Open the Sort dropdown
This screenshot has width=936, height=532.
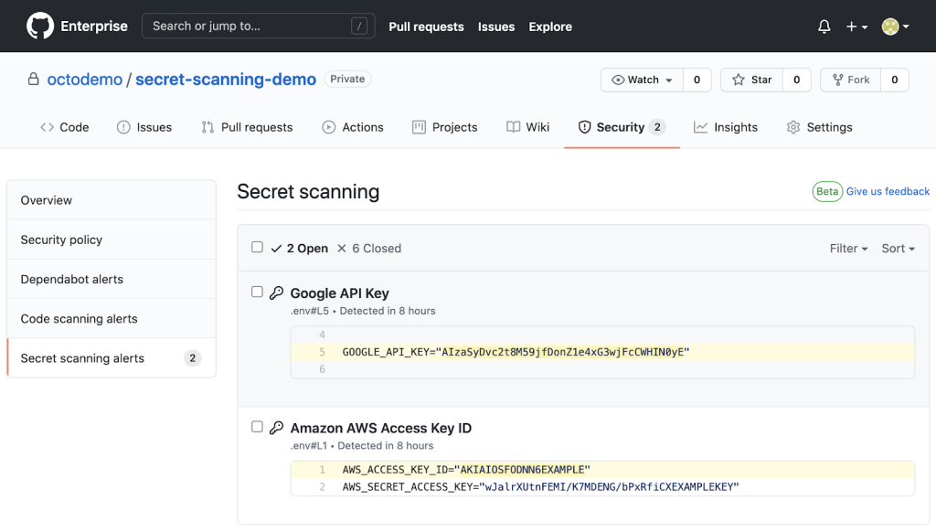click(x=898, y=249)
